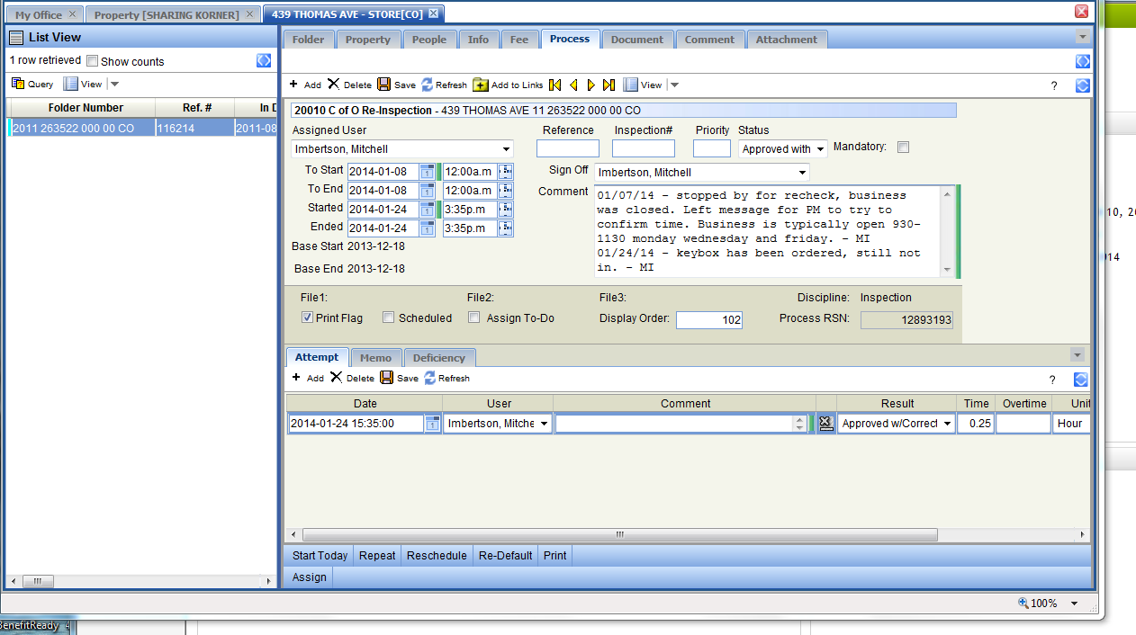Jump to last record navigation arrow
The image size is (1136, 635).
coord(609,85)
